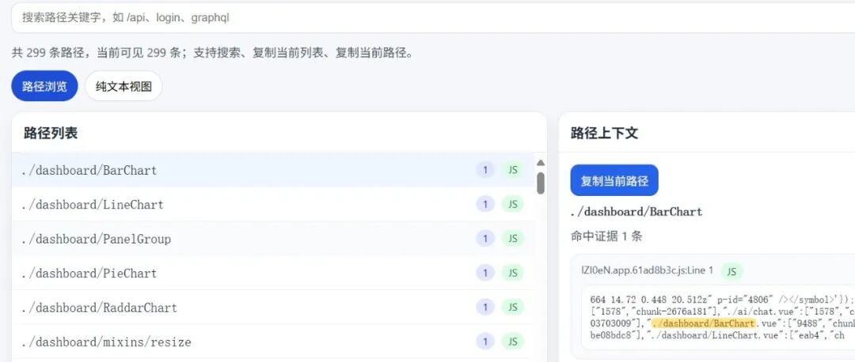855x362 pixels.
Task: Switch to the 纯文本视图 tab
Action: tap(123, 86)
